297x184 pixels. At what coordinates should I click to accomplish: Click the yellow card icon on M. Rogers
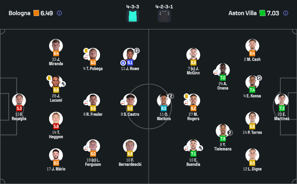(x=187, y=96)
